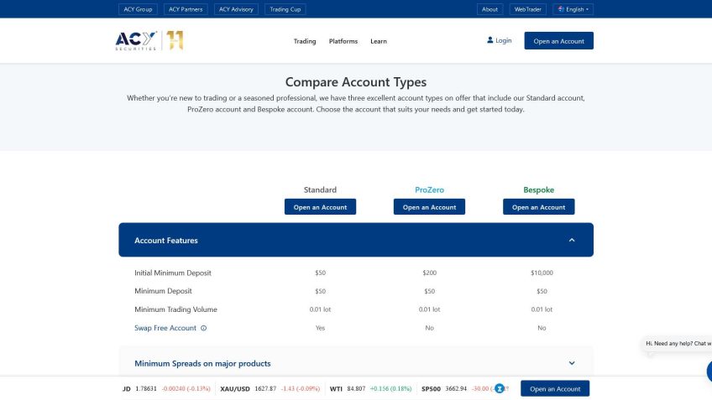Click the round blue icon in ticker bar
The height and width of the screenshot is (400, 712).
[500, 388]
